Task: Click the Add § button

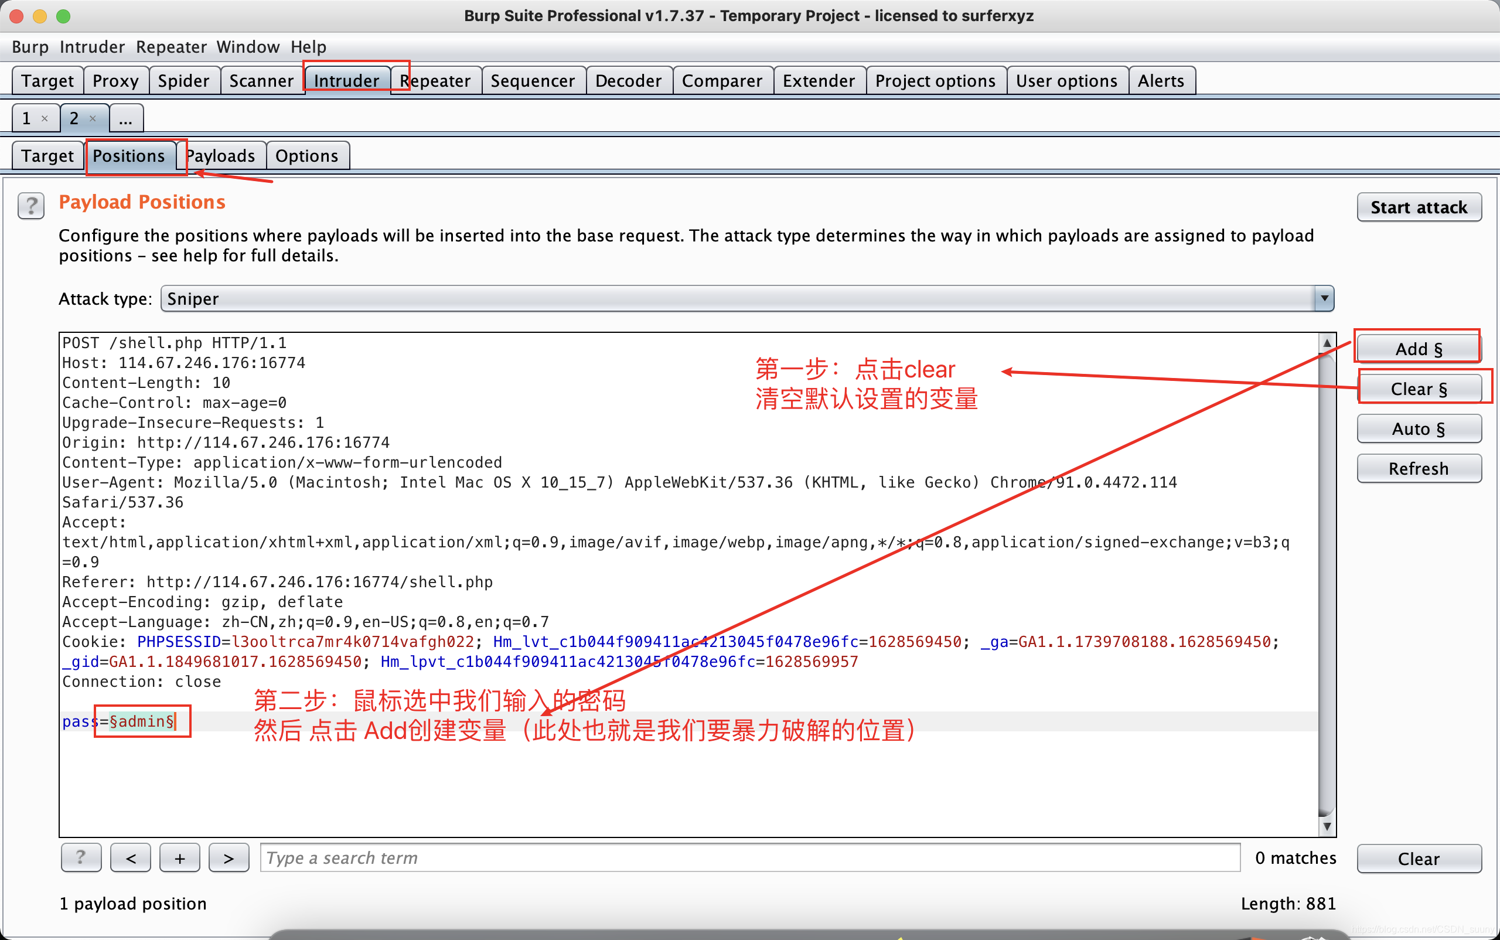Action: (1419, 349)
